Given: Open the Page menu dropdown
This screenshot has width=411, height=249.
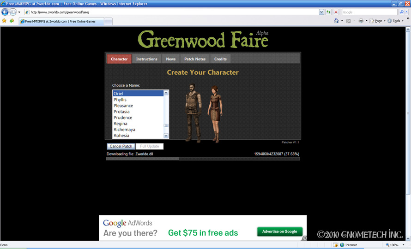Looking at the screenshot, I should (x=378, y=21).
